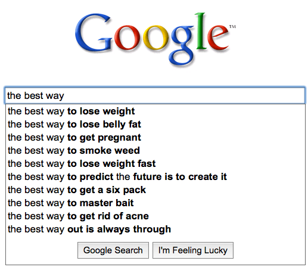Click the red letter e in logo
The image size is (308, 267).
click(x=218, y=38)
